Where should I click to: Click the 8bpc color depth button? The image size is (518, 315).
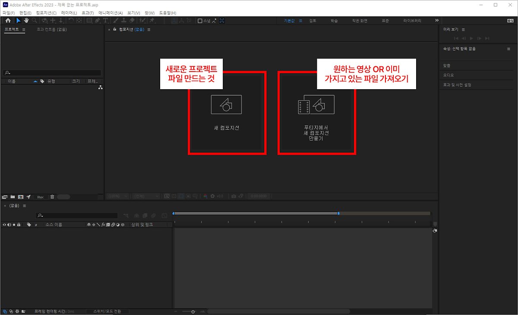click(x=41, y=196)
